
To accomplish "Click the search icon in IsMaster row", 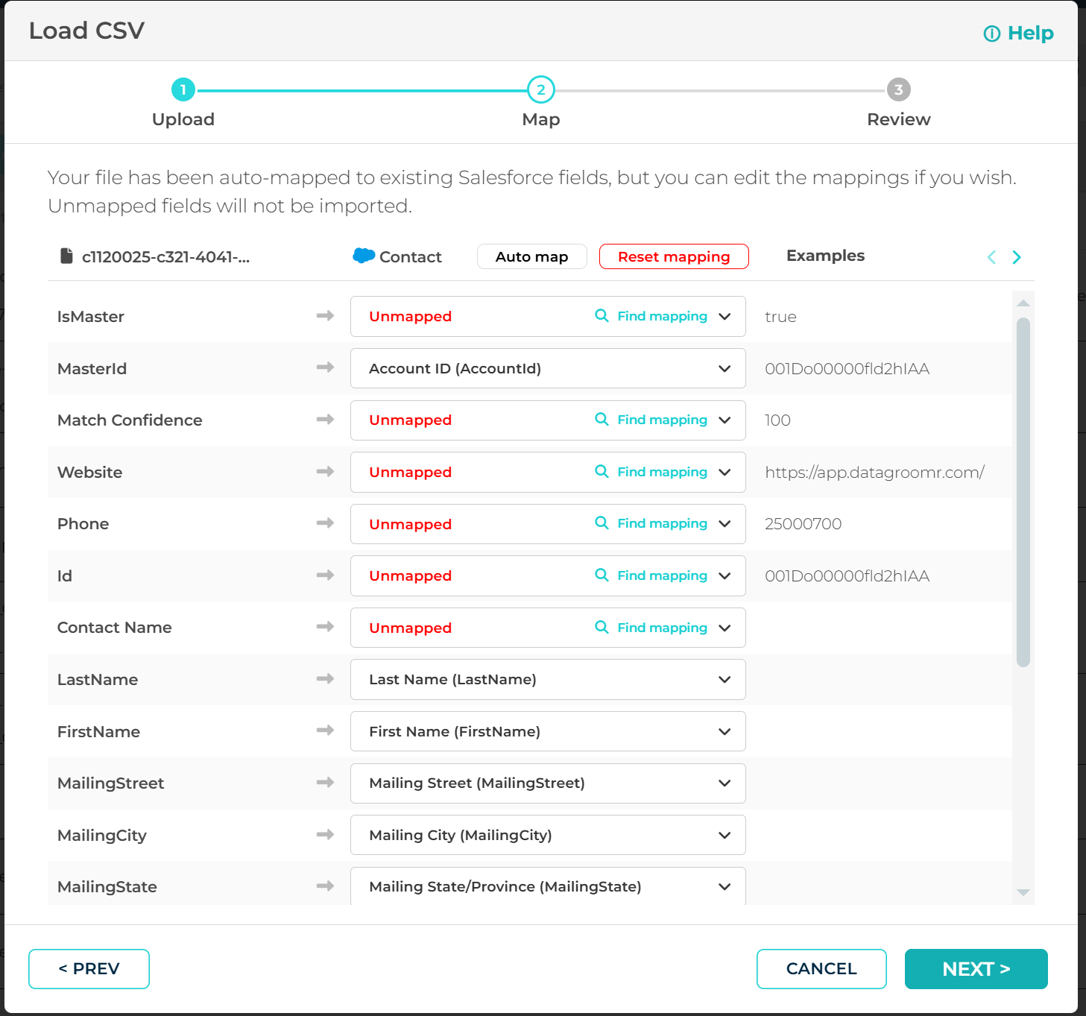I will point(602,315).
